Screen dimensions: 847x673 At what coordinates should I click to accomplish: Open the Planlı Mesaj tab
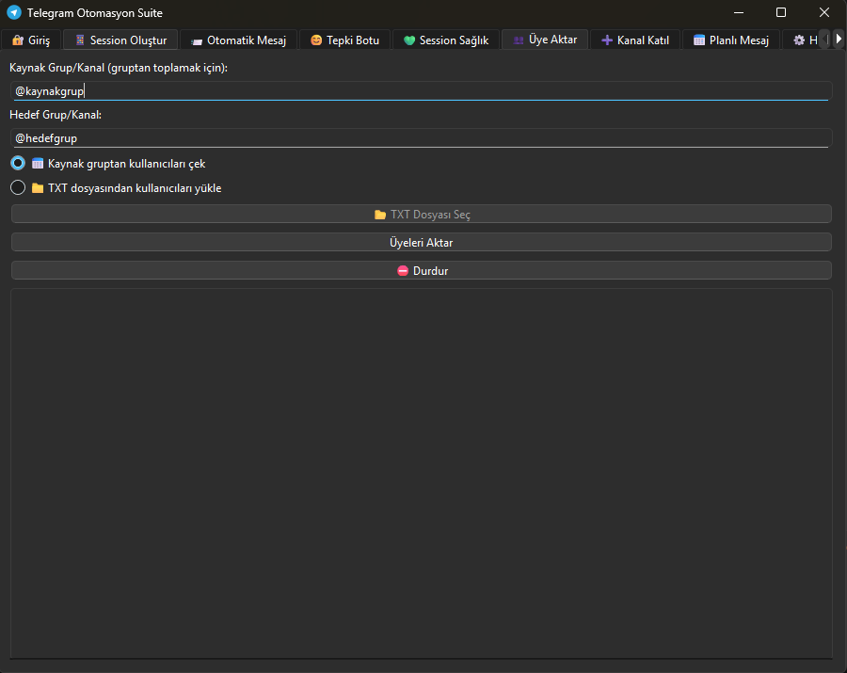731,40
